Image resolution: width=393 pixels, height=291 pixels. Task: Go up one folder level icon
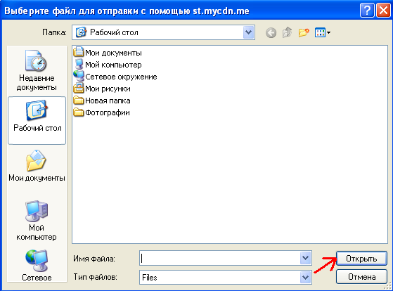288,32
